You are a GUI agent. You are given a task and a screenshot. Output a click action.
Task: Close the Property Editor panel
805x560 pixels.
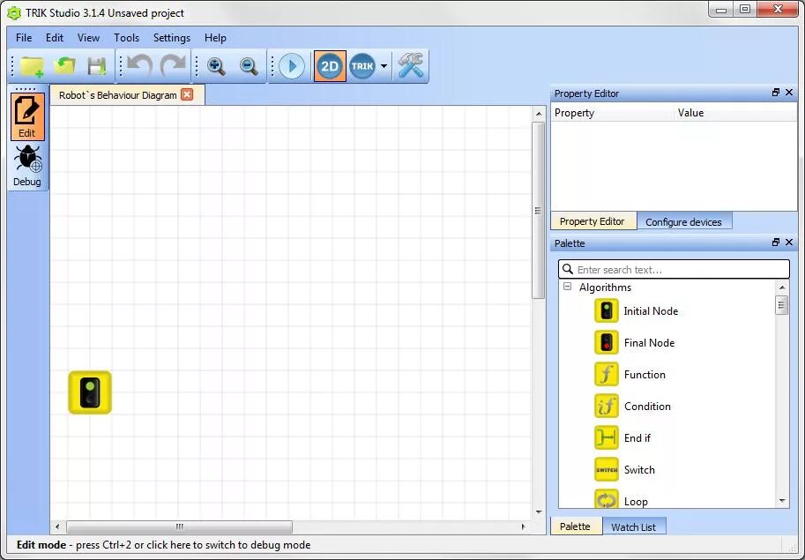click(x=790, y=93)
